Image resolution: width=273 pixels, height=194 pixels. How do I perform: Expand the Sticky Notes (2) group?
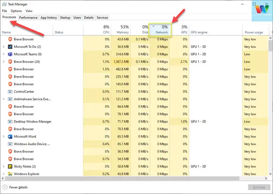tap(3, 166)
